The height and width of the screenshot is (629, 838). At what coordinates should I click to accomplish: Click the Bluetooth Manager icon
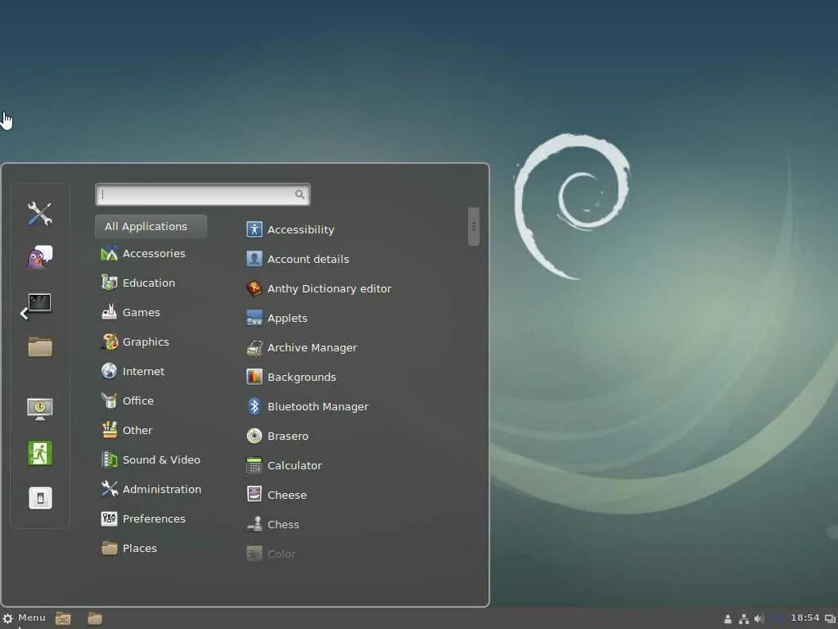[x=255, y=406]
